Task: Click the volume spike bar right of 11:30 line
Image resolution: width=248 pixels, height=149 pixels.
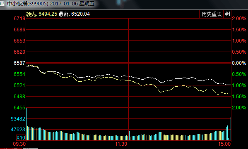Action: 129,136
